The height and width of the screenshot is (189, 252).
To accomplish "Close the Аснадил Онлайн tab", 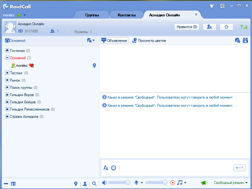I will [196, 14].
